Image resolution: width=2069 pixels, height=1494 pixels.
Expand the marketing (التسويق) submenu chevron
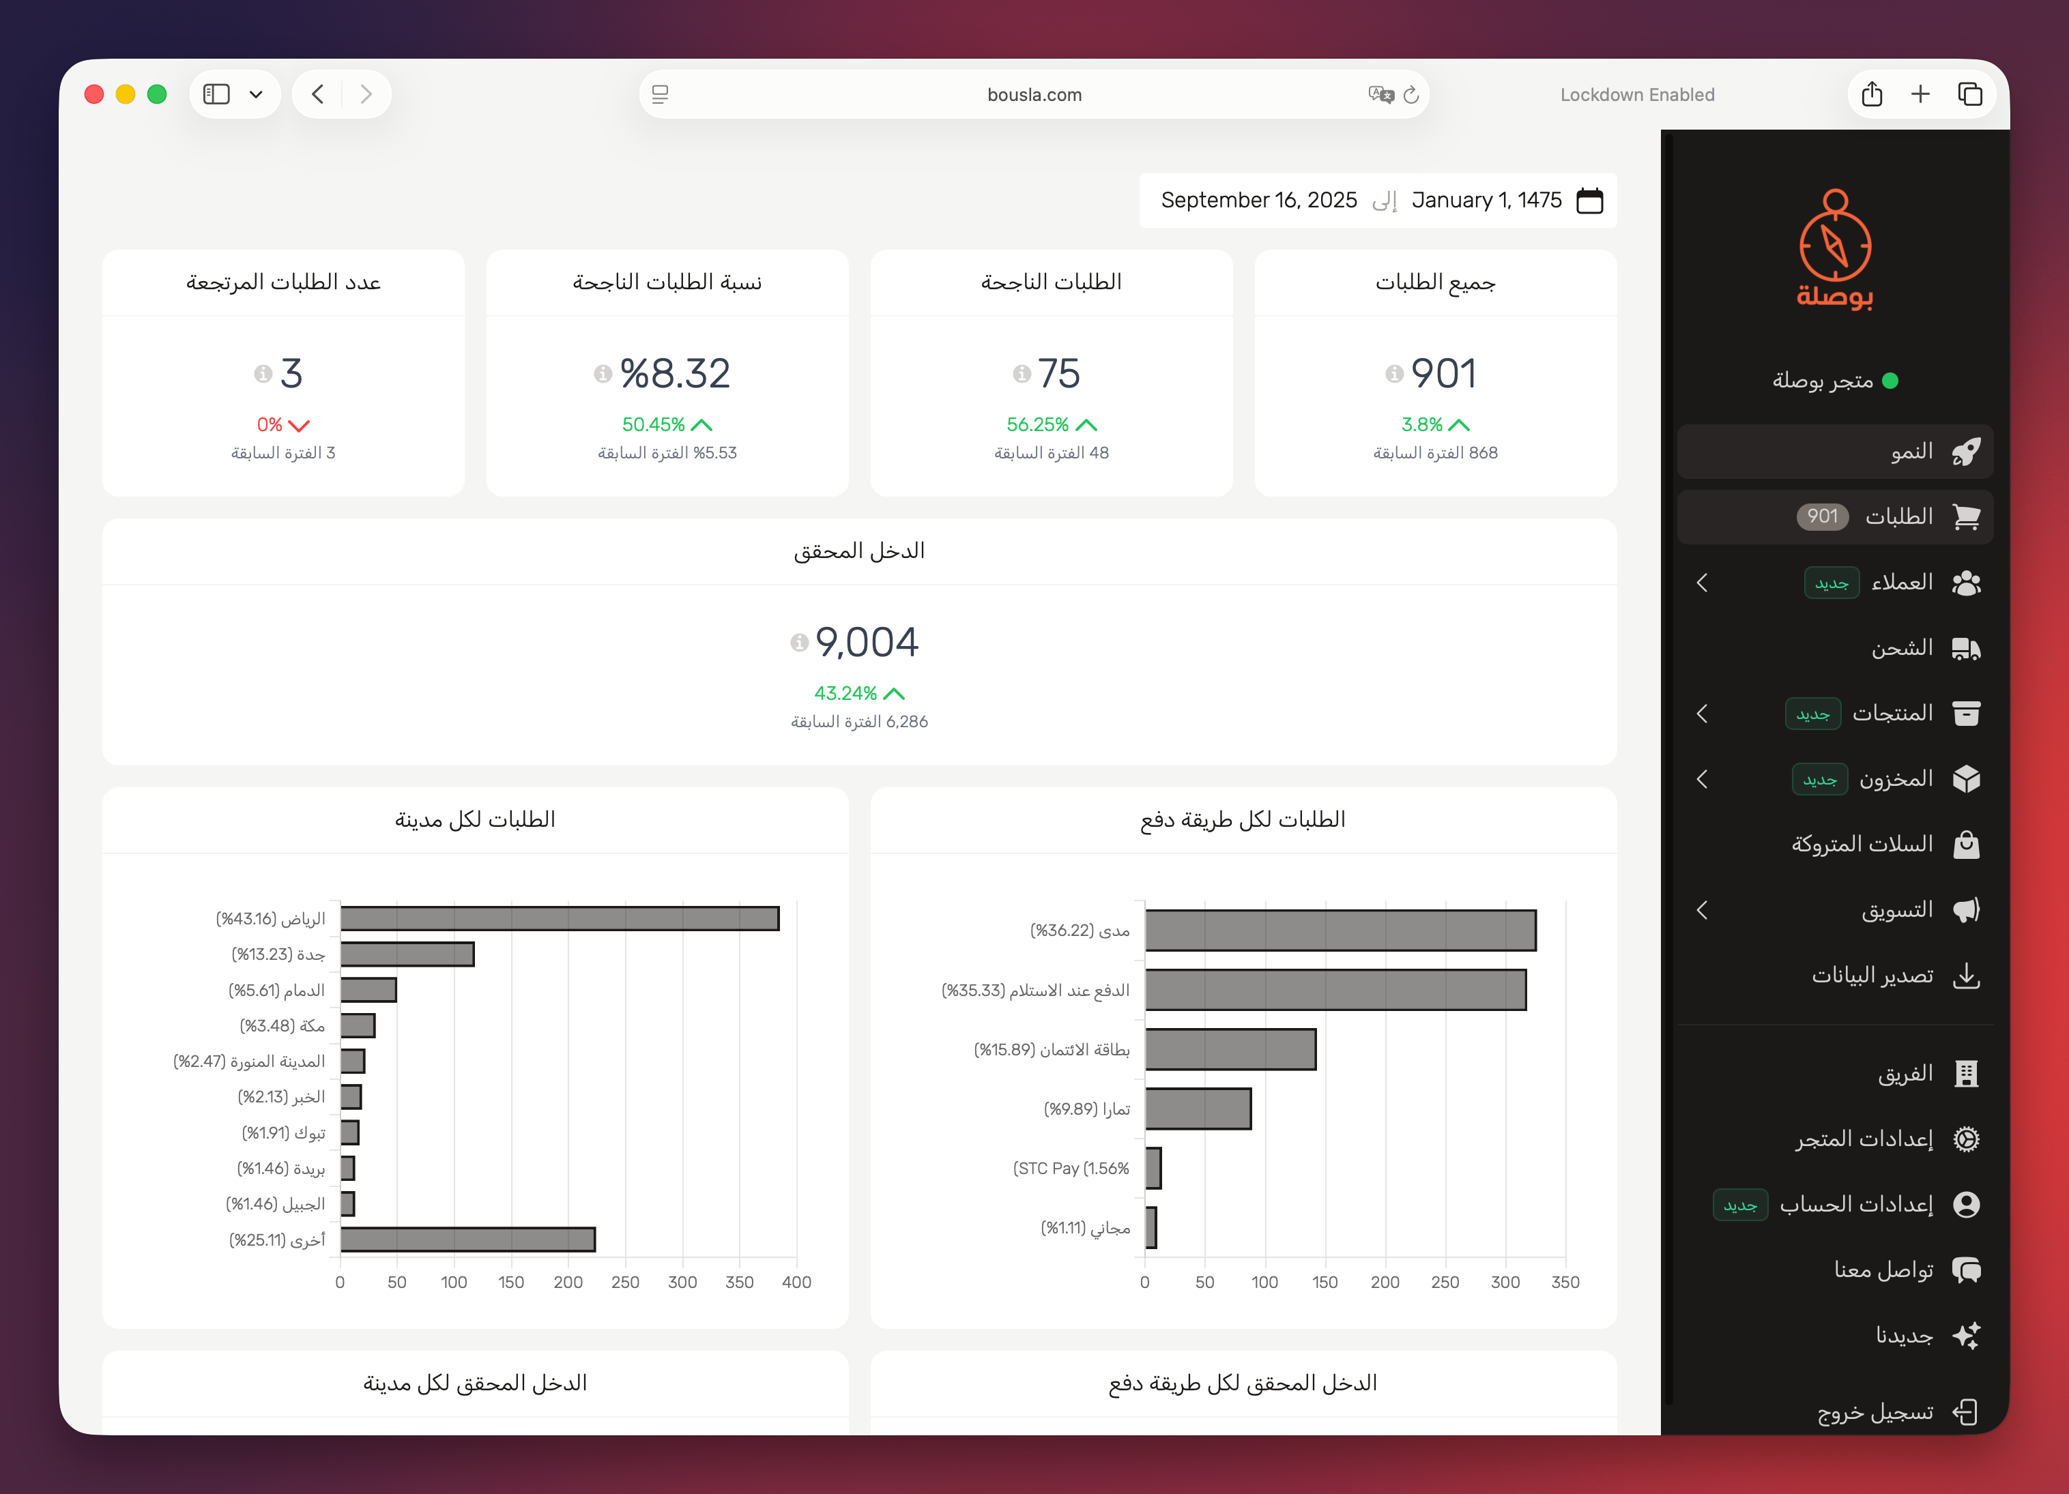tap(1703, 910)
